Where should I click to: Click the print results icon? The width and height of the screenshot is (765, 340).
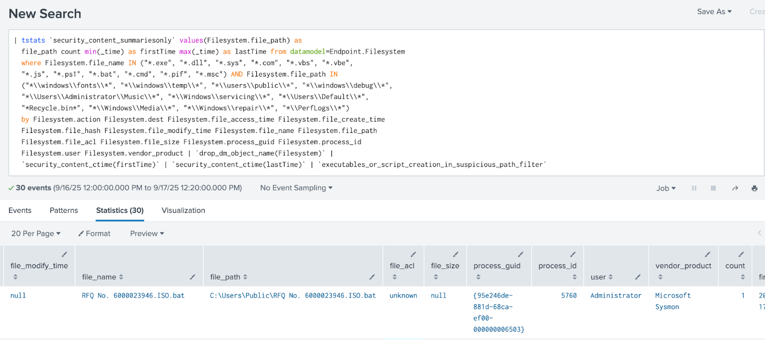click(x=754, y=188)
